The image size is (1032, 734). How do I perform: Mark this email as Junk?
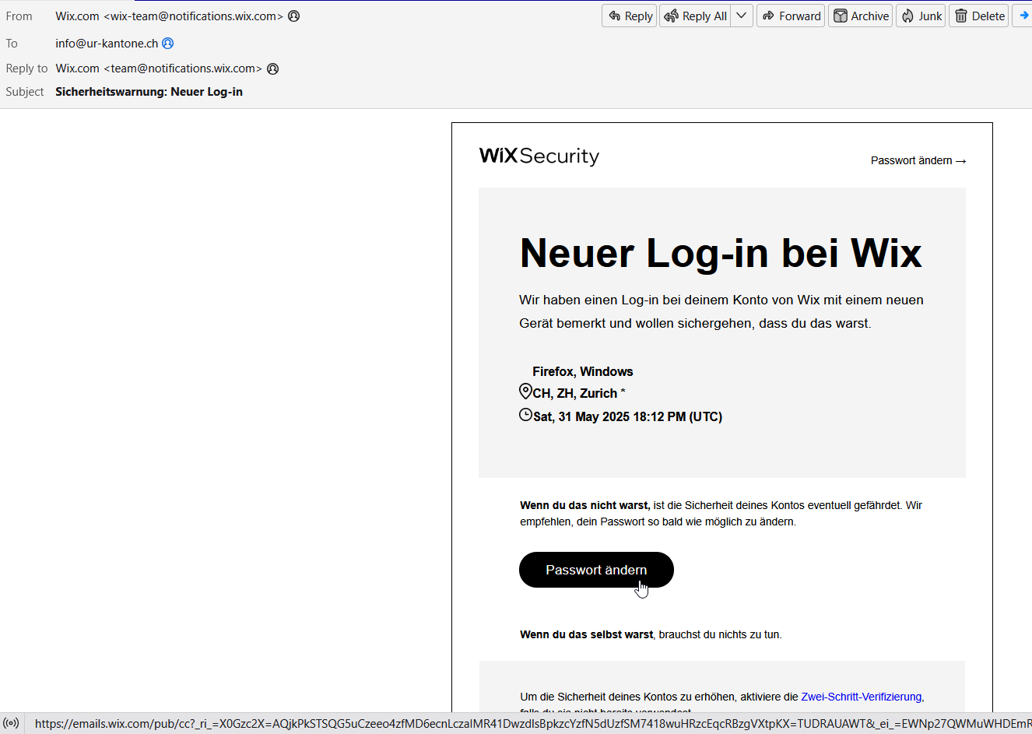tap(921, 16)
